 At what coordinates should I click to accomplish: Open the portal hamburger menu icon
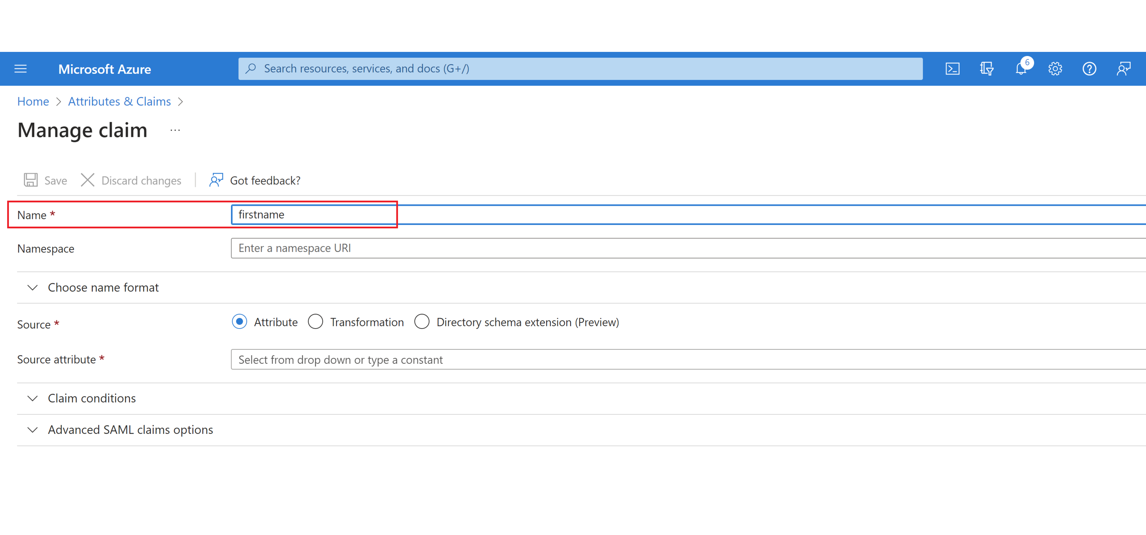pos(21,69)
